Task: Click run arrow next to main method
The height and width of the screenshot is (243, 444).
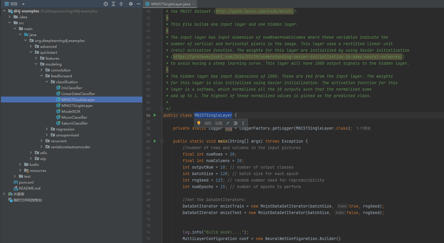Action: (155, 141)
